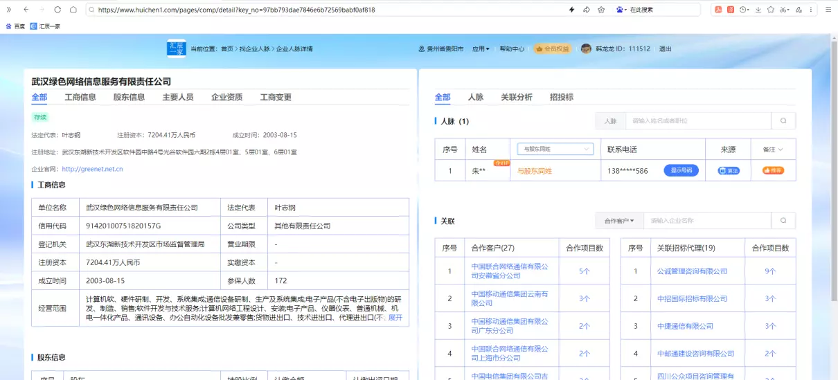Click 首页 in the breadcrumb
The image size is (838, 380).
point(226,49)
